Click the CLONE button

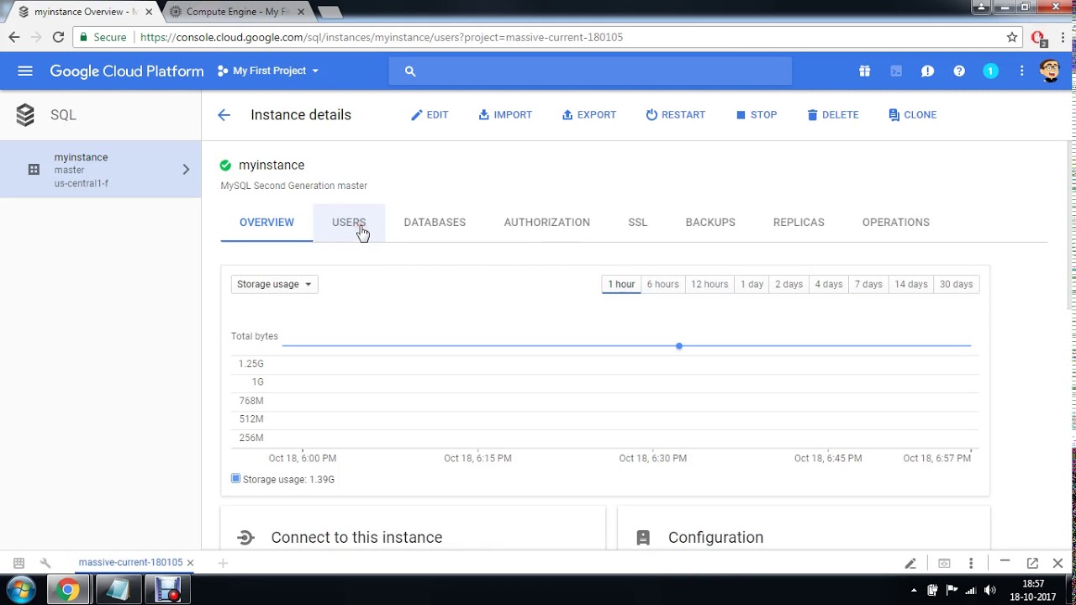[913, 115]
